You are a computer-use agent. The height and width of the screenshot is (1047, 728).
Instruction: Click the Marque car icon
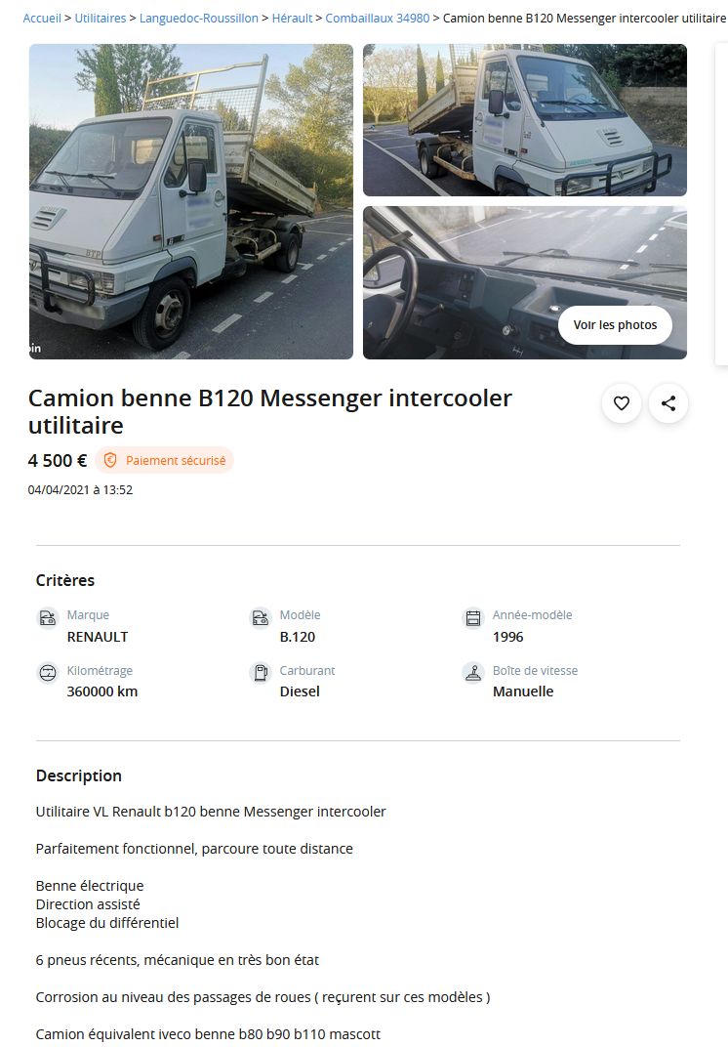[48, 618]
